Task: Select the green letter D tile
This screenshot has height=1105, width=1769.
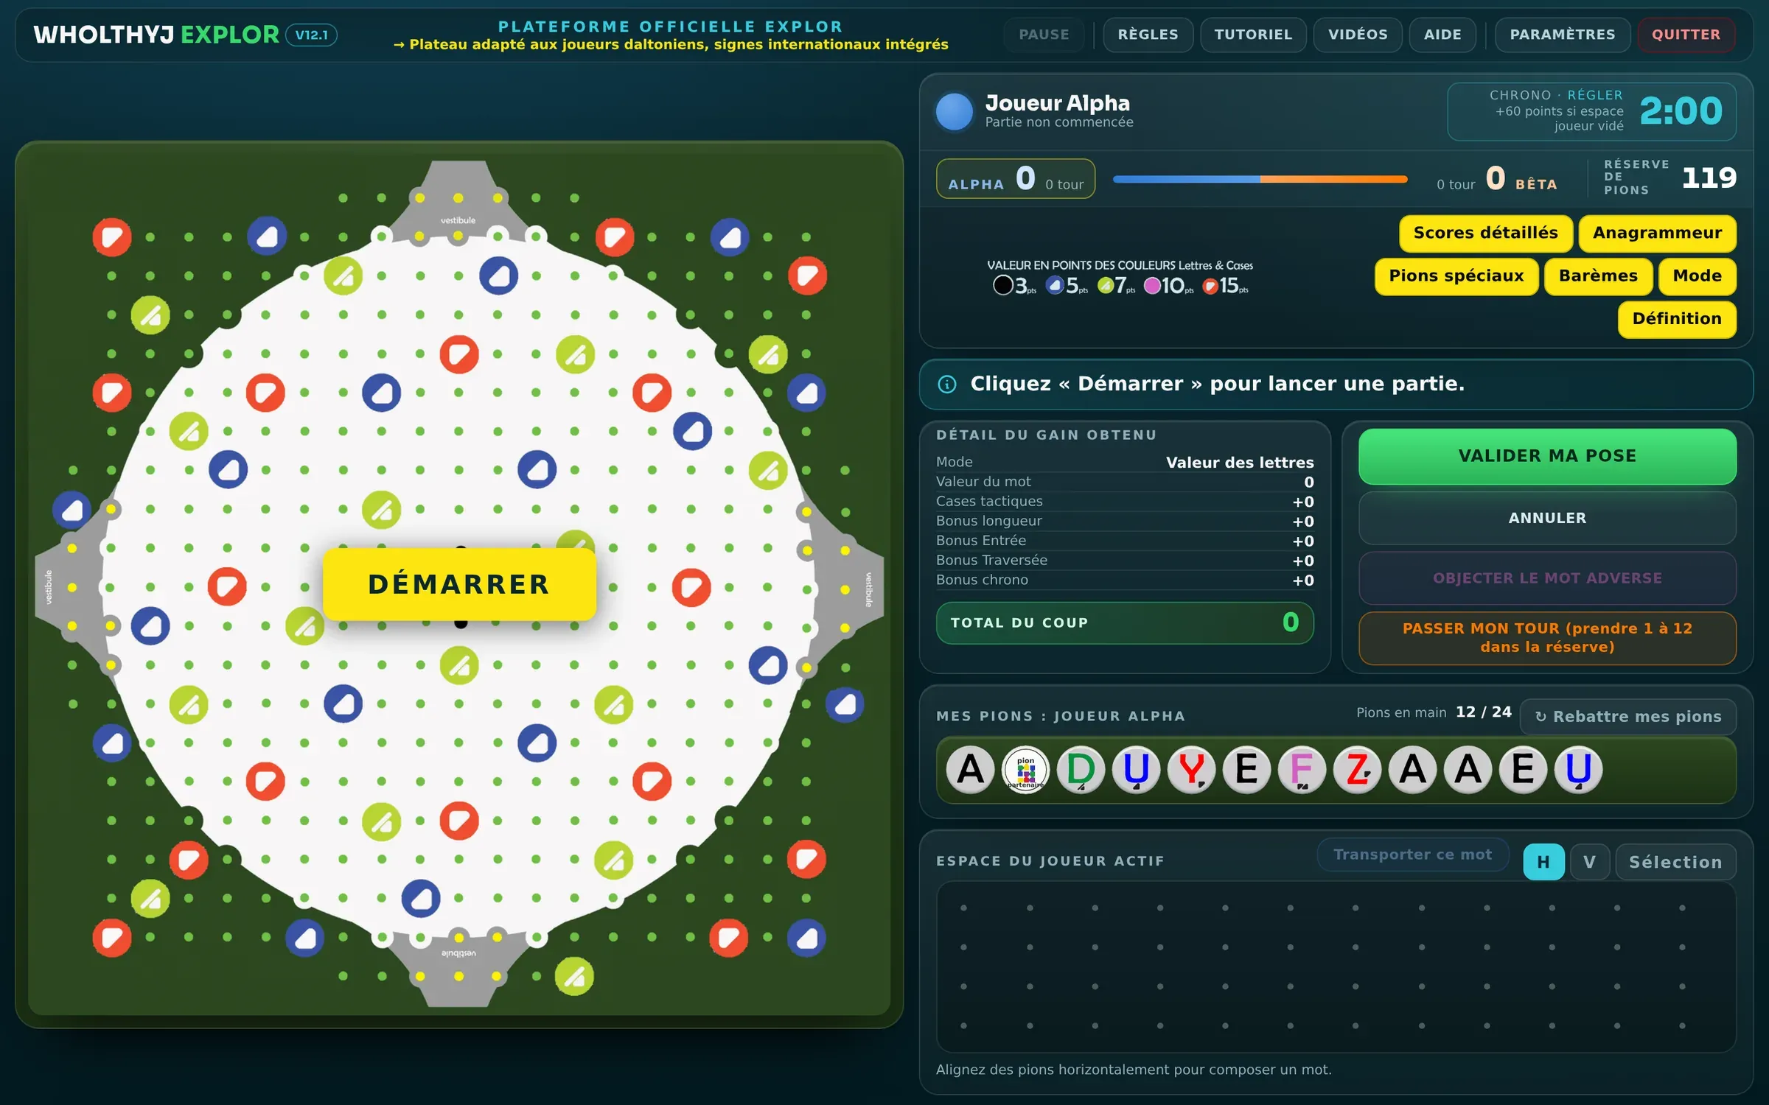Action: pos(1081,770)
